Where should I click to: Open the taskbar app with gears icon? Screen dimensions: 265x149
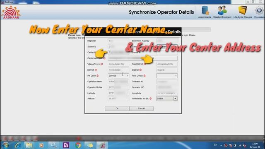pyautogui.click(x=54, y=145)
